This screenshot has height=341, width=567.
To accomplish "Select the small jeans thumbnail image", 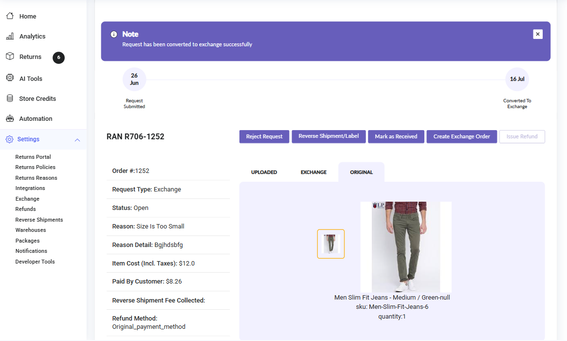I will [x=331, y=244].
